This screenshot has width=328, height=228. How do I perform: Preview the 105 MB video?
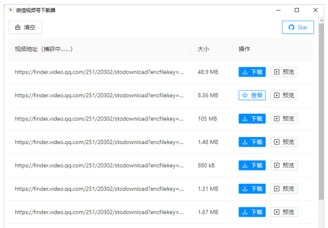click(284, 119)
